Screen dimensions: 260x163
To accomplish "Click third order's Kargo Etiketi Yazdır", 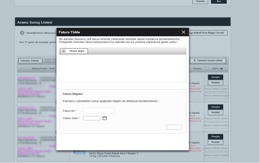I will (216, 148).
